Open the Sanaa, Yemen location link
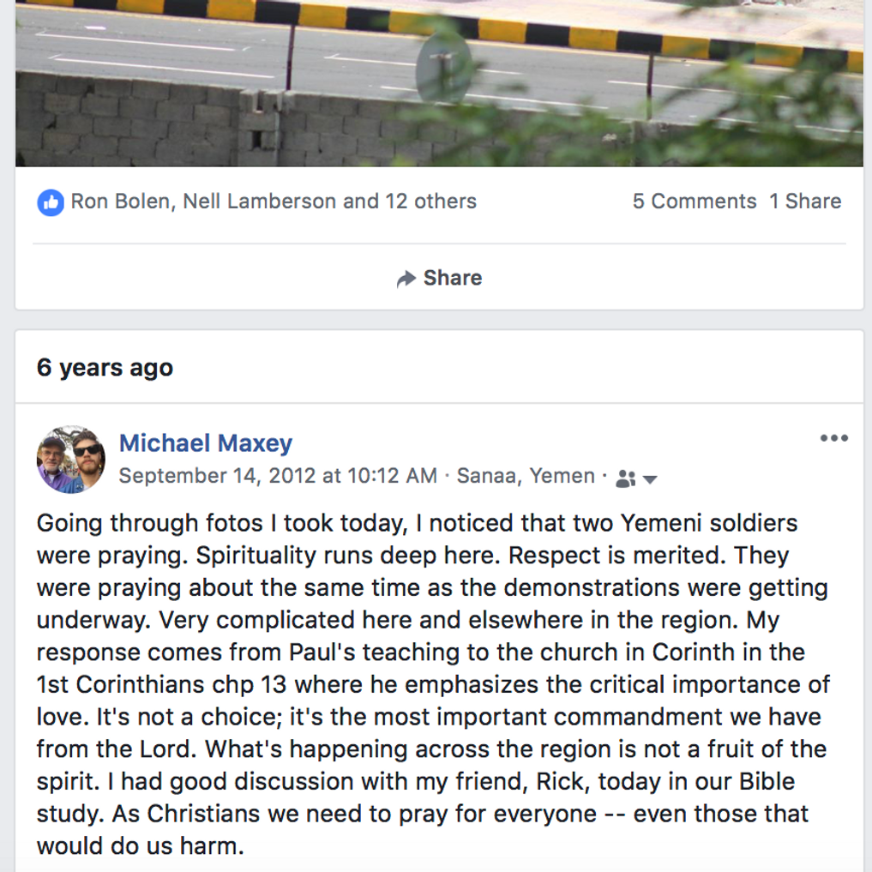Image resolution: width=872 pixels, height=872 pixels. coord(525,476)
